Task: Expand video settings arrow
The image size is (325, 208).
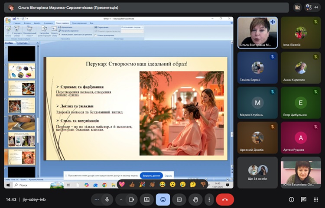Action: point(121,199)
